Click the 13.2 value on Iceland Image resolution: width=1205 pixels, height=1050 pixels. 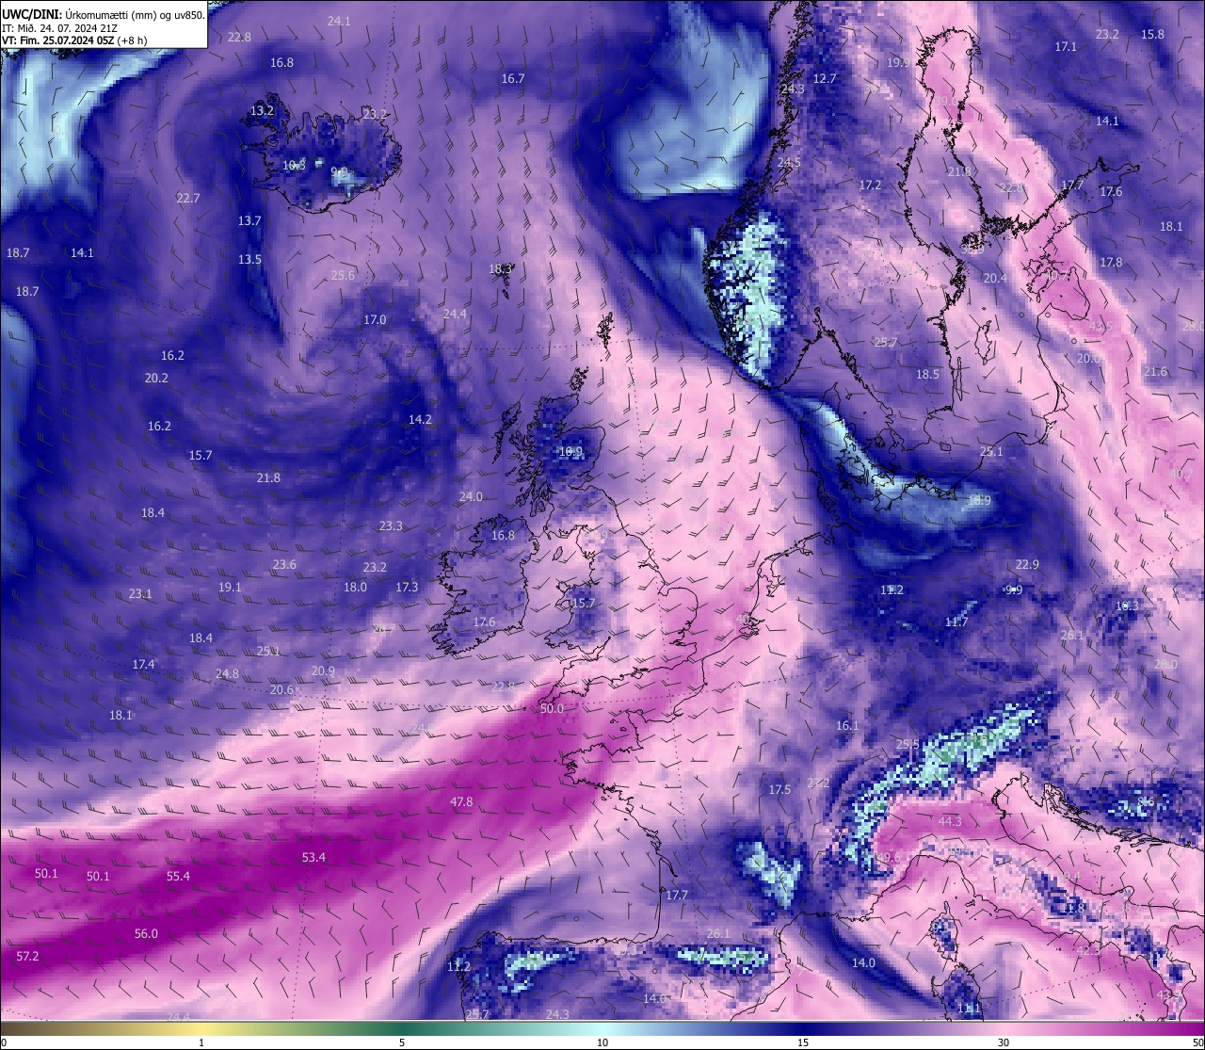click(x=262, y=111)
